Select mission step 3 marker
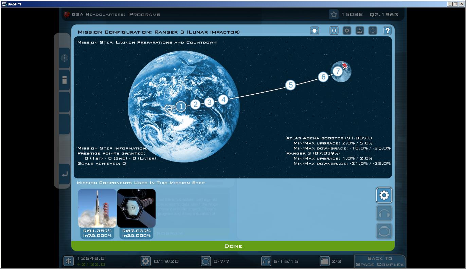The image size is (466, 269). click(209, 102)
